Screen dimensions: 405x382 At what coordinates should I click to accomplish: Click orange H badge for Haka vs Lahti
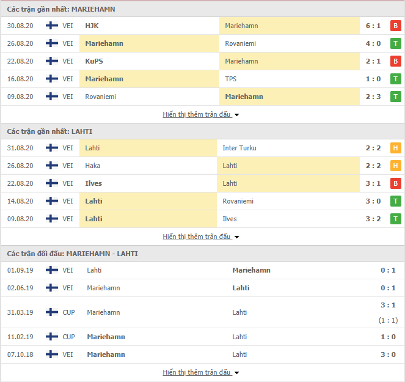pos(396,166)
